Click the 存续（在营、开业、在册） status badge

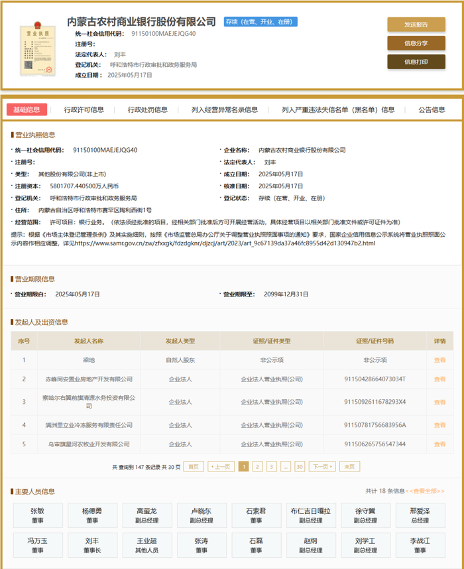(x=261, y=22)
